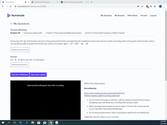Click the black video preview area
The image size is (167, 125).
point(46,100)
